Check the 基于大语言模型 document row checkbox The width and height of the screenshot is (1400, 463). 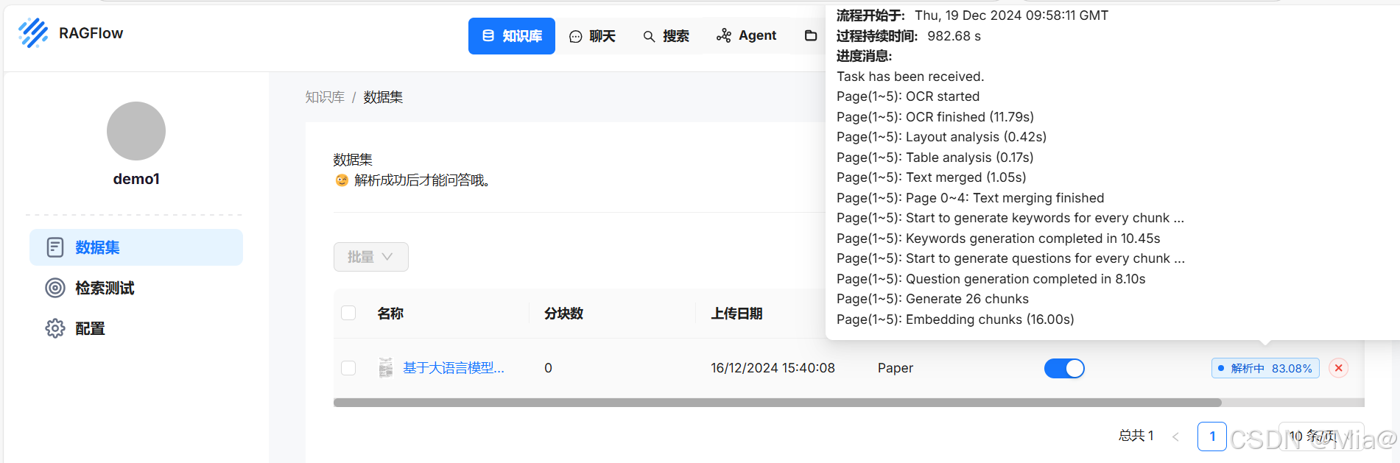click(x=349, y=368)
